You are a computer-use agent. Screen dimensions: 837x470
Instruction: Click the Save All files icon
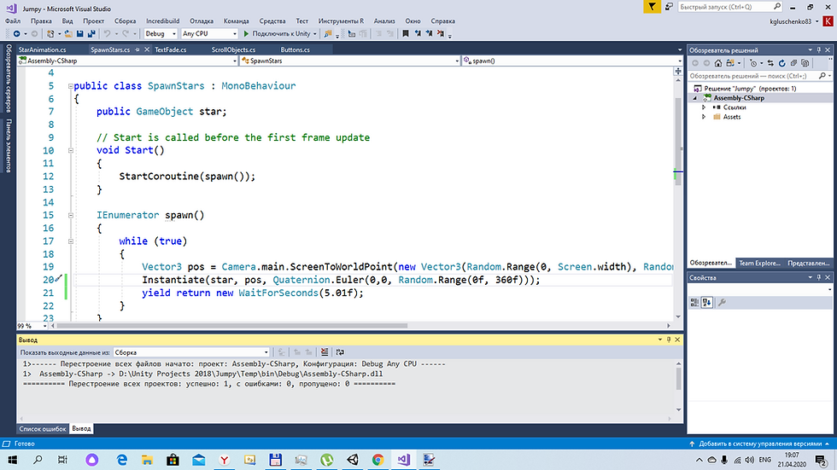[x=91, y=33]
